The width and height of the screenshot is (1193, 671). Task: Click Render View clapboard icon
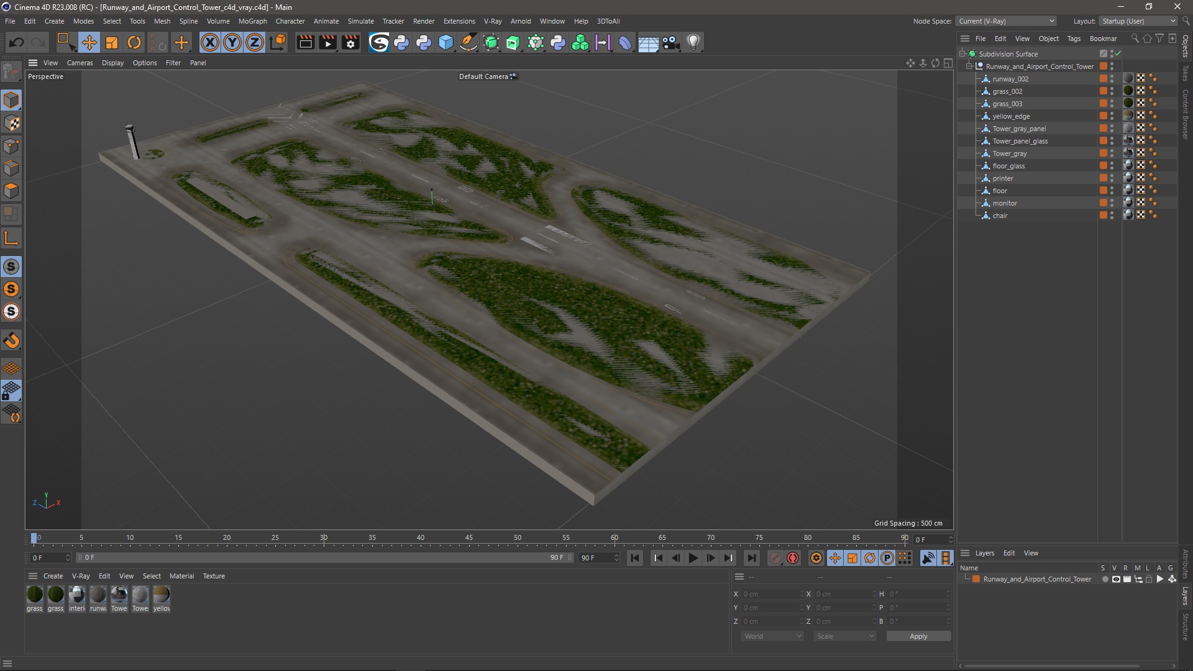pyautogui.click(x=305, y=42)
